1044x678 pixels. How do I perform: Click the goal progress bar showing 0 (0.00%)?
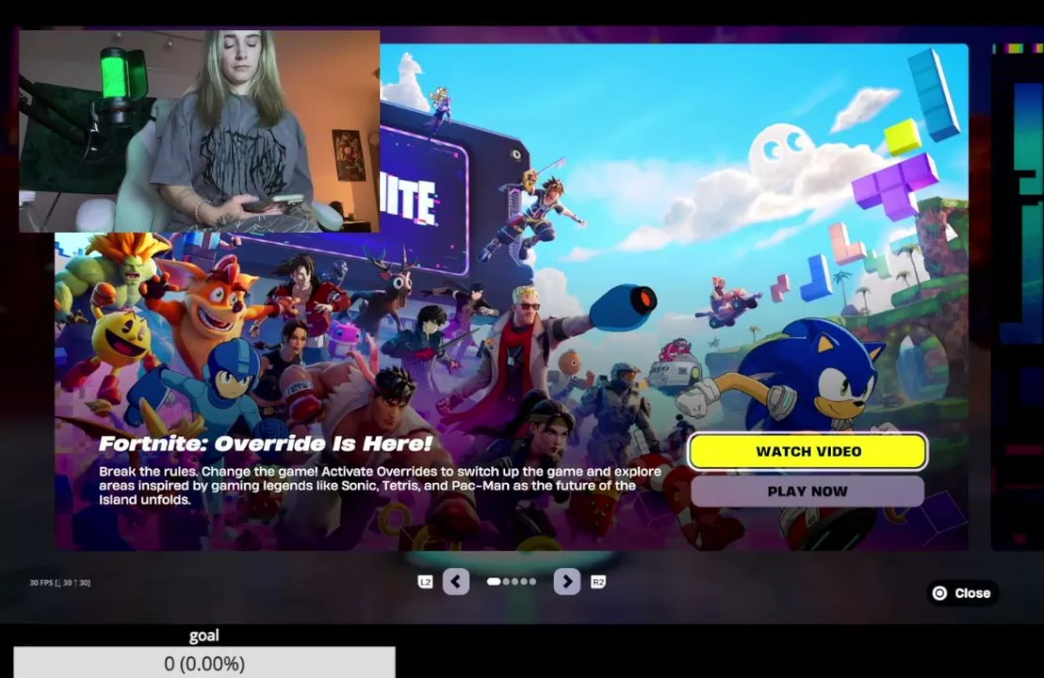point(204,663)
